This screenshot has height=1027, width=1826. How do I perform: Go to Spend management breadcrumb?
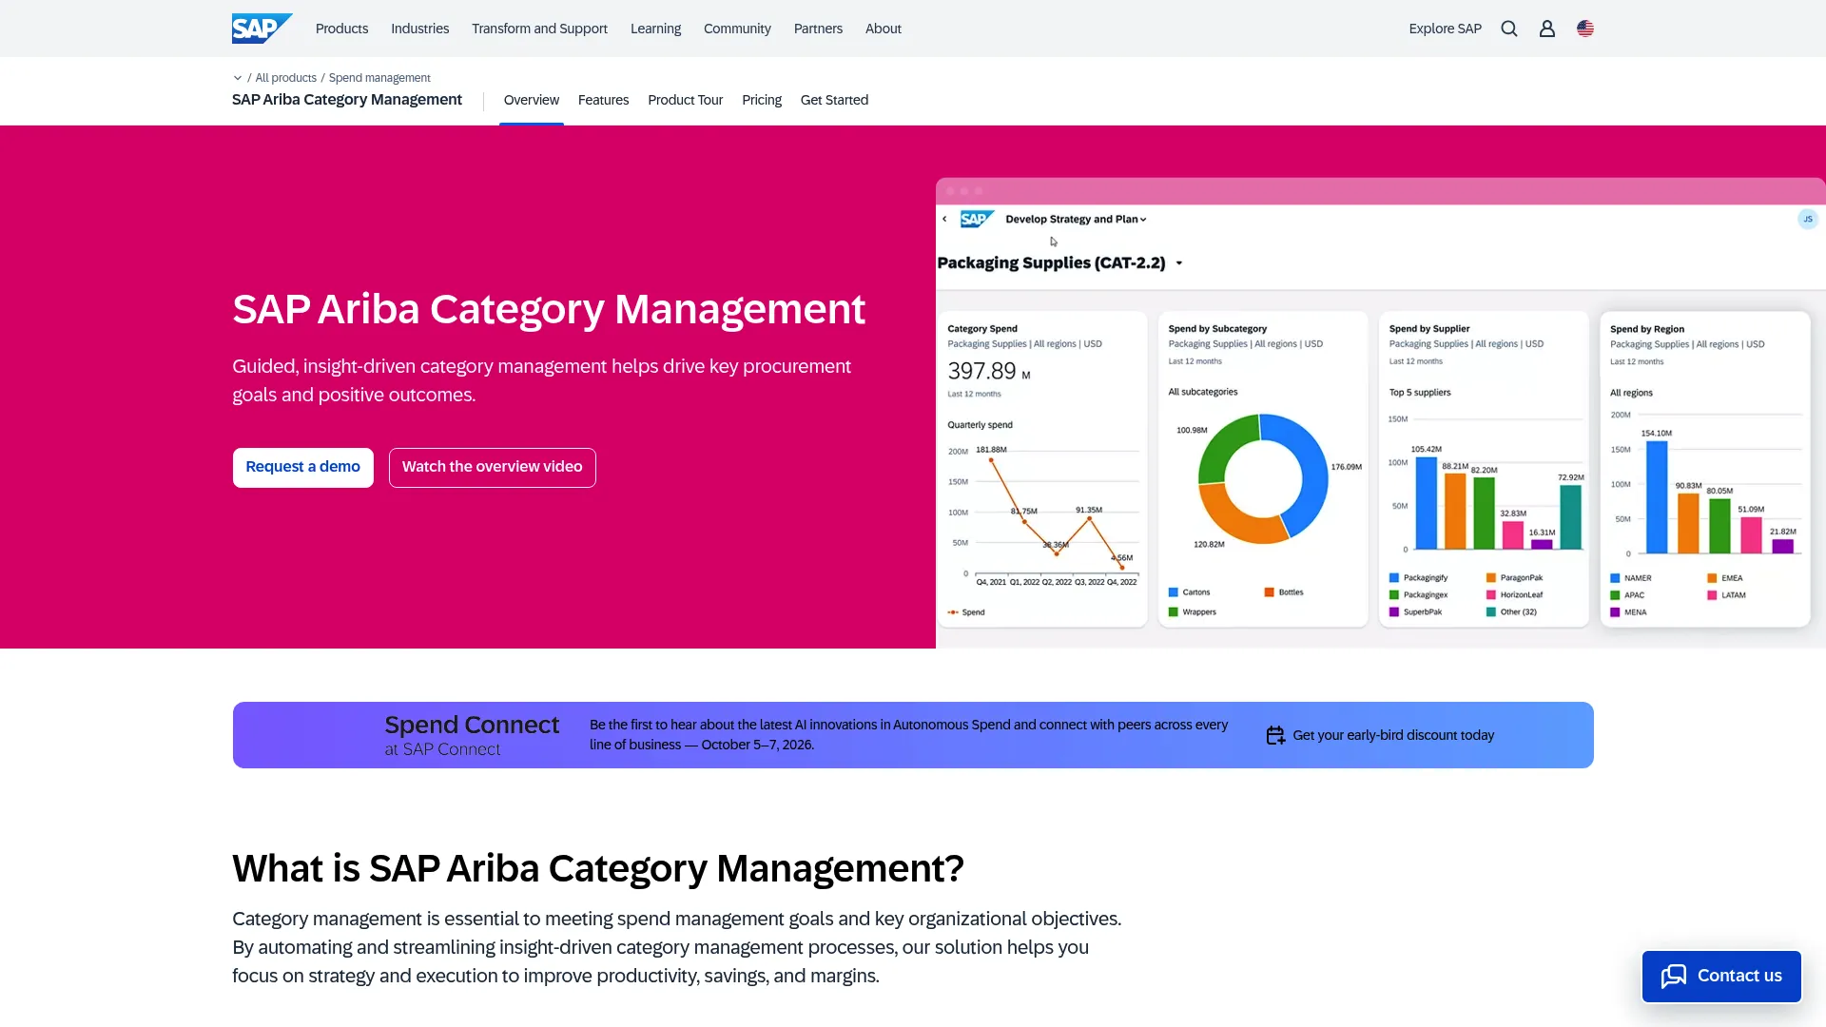(x=379, y=78)
